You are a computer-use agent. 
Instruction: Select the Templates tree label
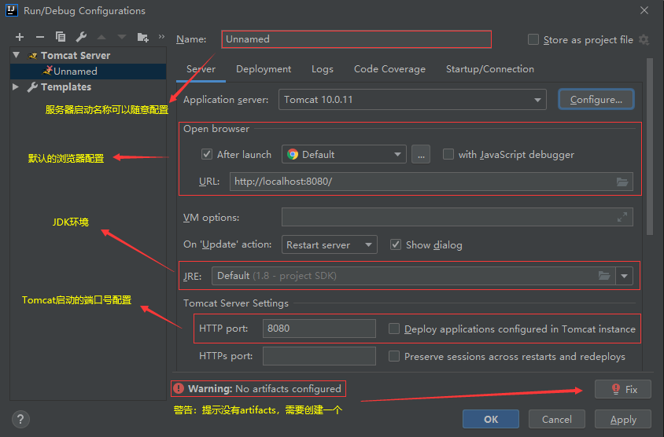[x=66, y=86]
